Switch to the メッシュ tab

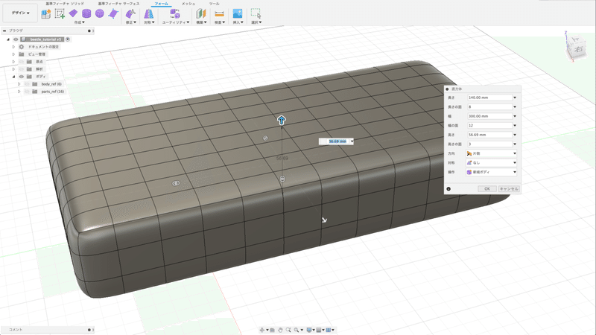188,4
